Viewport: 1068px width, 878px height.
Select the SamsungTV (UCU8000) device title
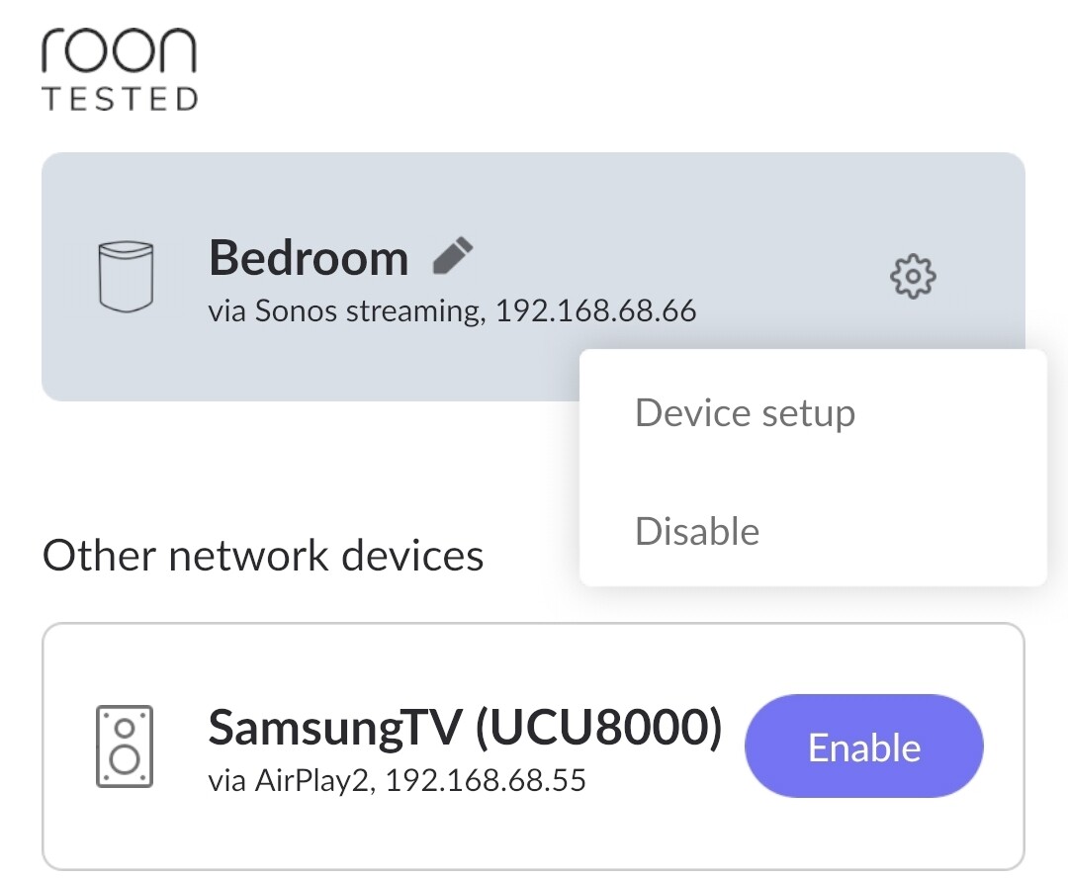point(465,730)
